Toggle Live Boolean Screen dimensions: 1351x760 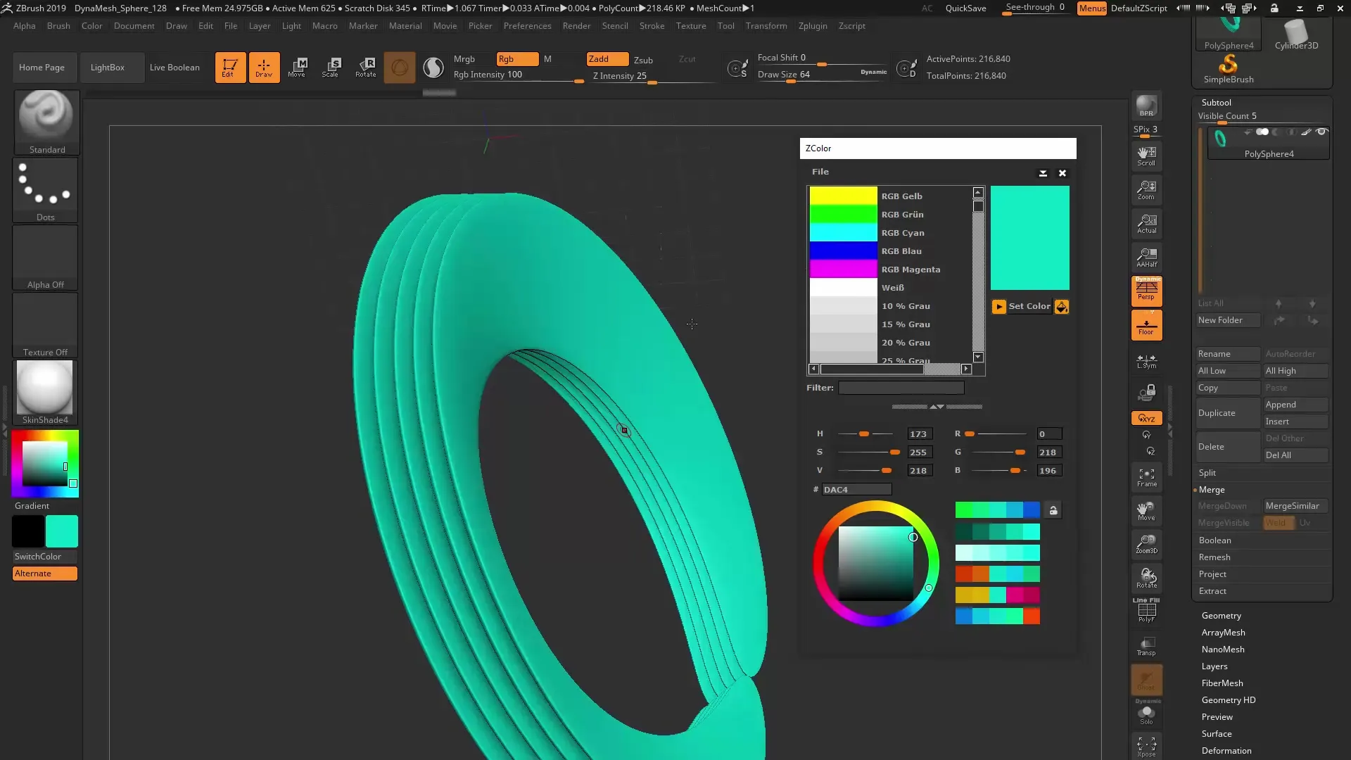tap(175, 68)
